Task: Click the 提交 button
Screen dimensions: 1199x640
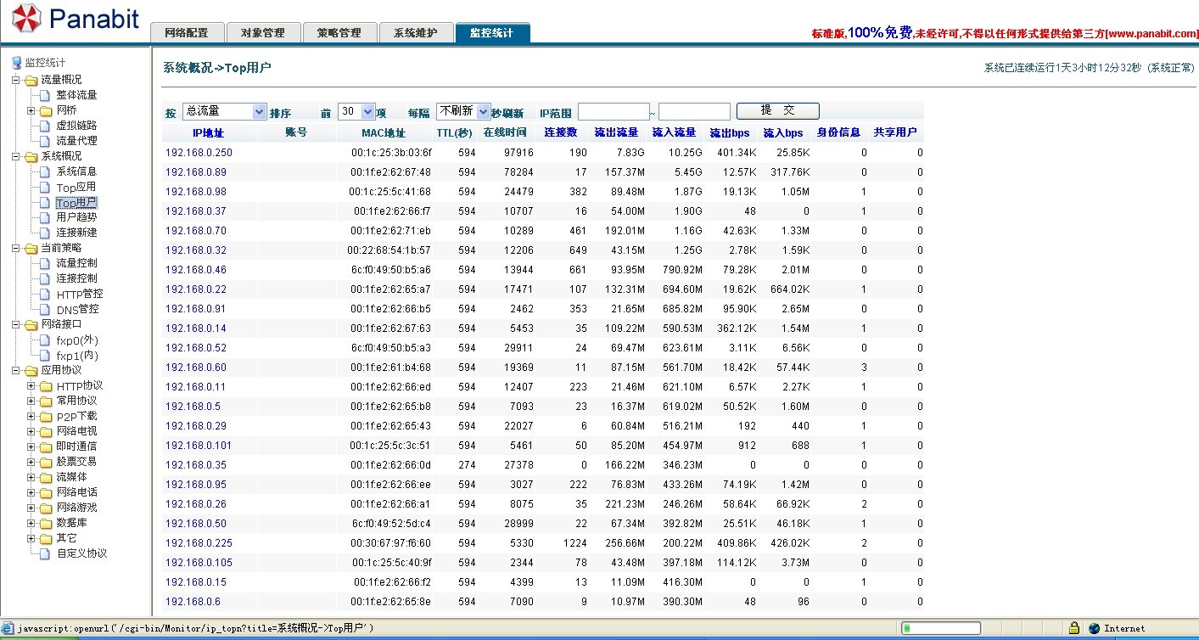Action: pos(778,110)
